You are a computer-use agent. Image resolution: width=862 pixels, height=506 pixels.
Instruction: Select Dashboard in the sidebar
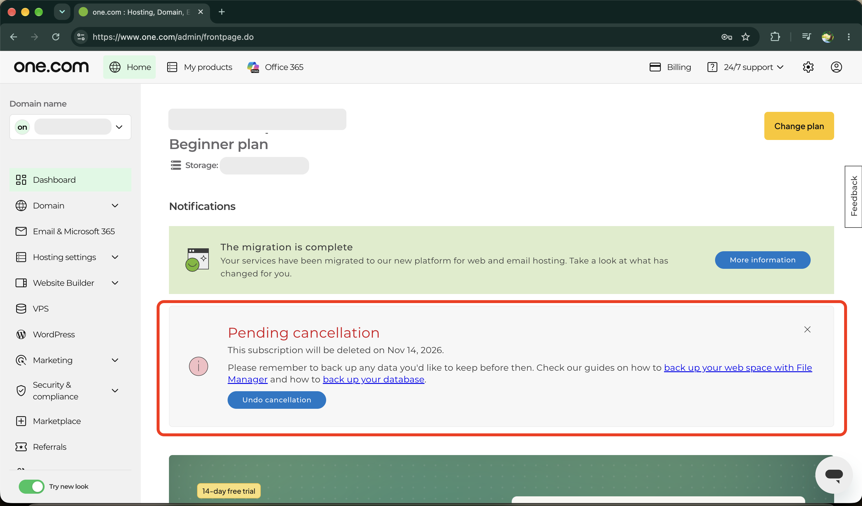(70, 180)
